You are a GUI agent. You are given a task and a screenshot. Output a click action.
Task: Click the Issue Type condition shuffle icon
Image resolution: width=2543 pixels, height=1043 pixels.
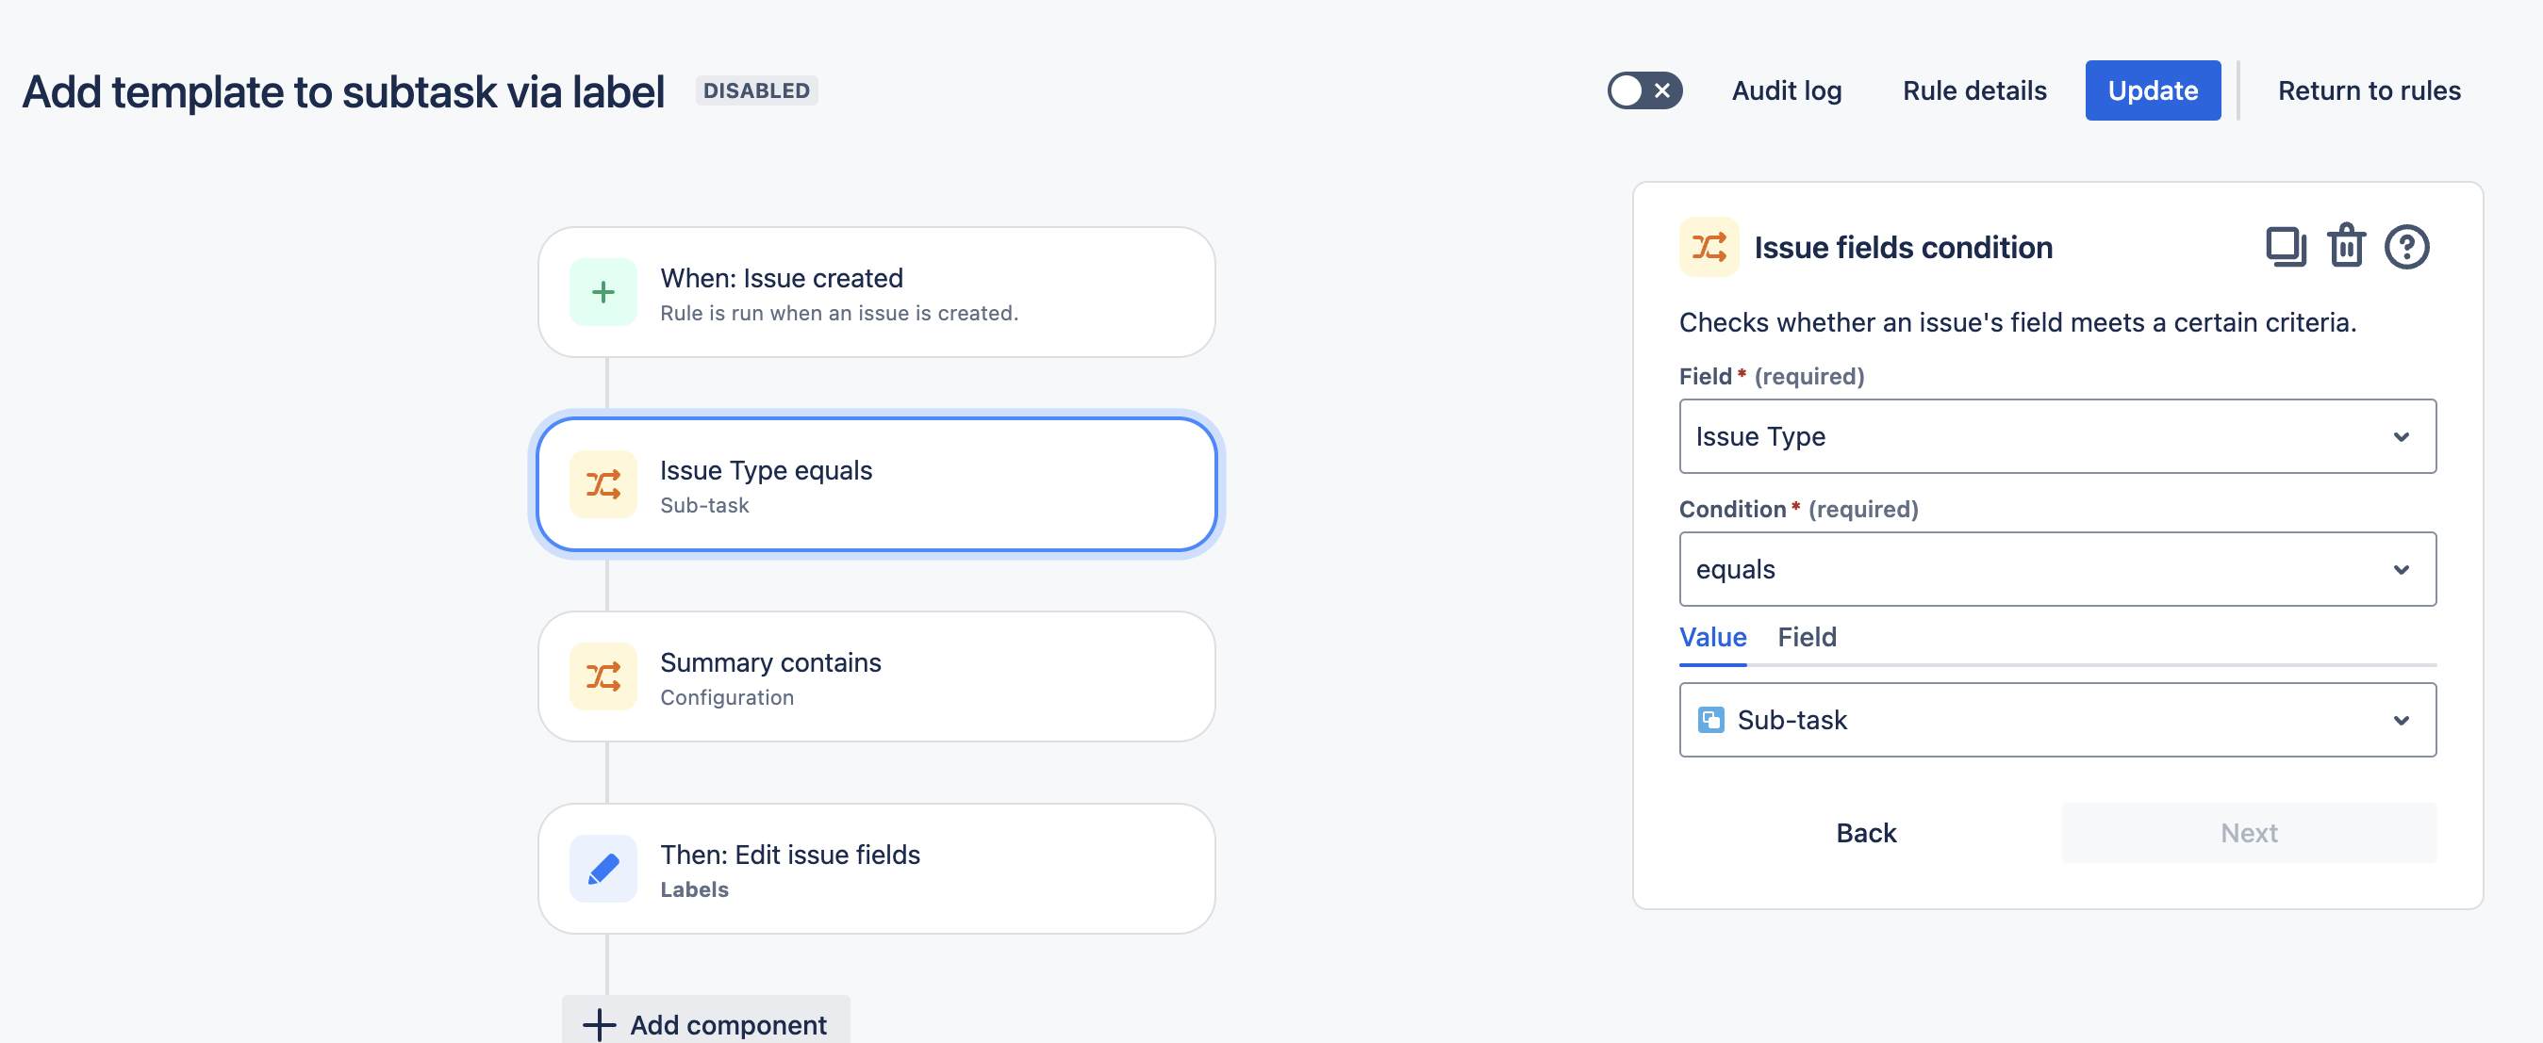point(603,484)
